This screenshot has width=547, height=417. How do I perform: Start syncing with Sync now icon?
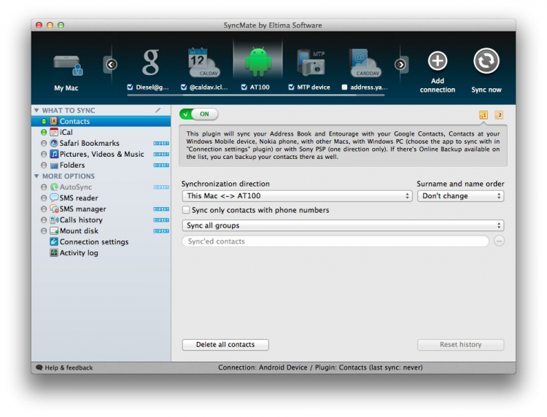click(486, 61)
